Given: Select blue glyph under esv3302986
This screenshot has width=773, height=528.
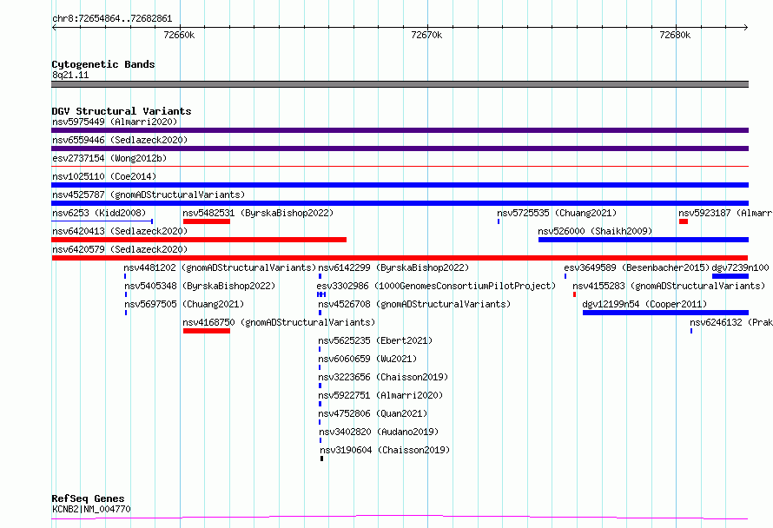Looking at the screenshot, I should click(321, 294).
